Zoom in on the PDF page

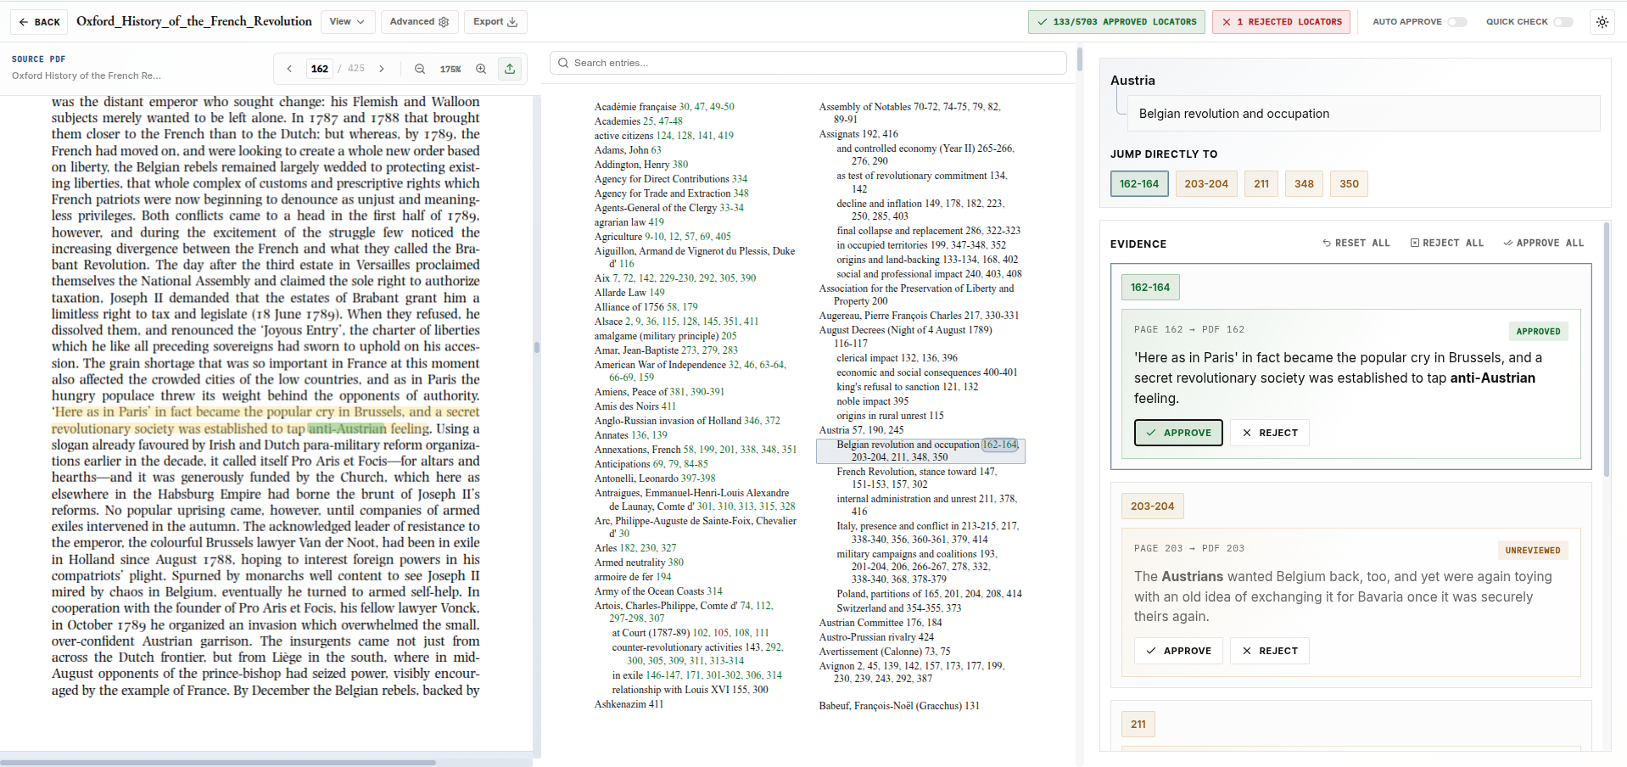click(480, 68)
